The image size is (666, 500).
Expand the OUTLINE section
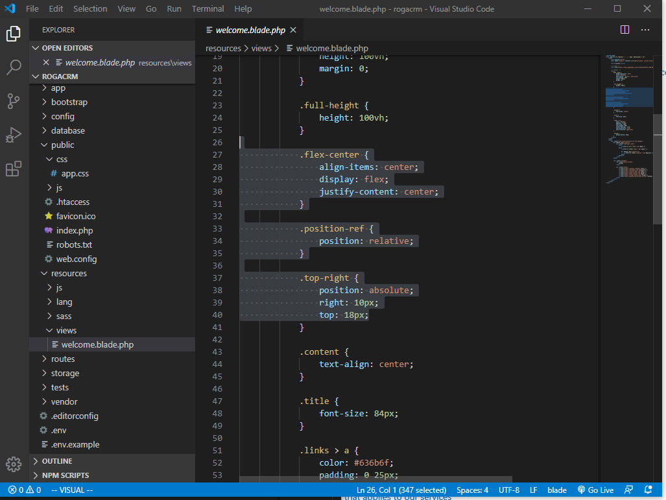(57, 461)
